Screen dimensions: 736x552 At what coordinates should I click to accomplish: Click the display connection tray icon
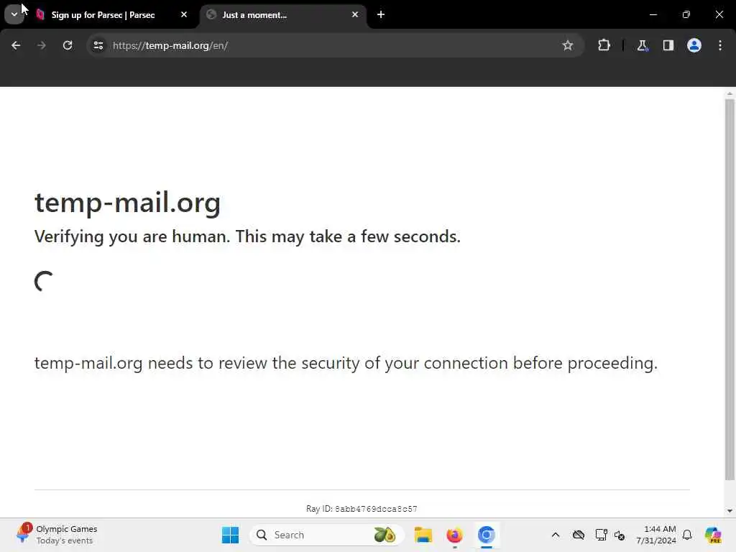tap(601, 535)
